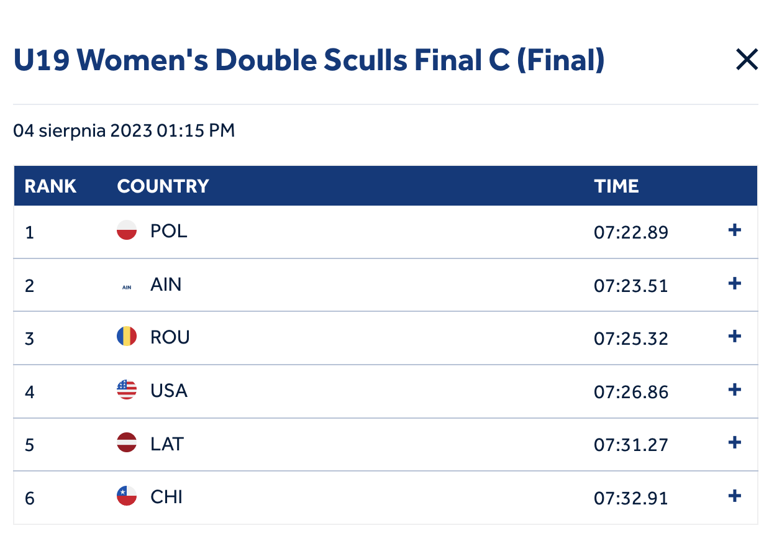Expand POL crew details with plus
This screenshot has height=533, width=769.
point(735,230)
